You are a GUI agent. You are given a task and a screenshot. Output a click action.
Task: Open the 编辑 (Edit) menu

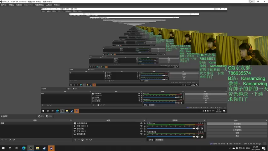(x=11, y=5)
